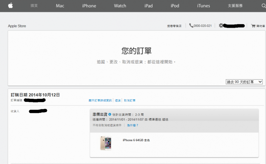Click the iPhone 6 64GB 金色 product name

(136, 140)
